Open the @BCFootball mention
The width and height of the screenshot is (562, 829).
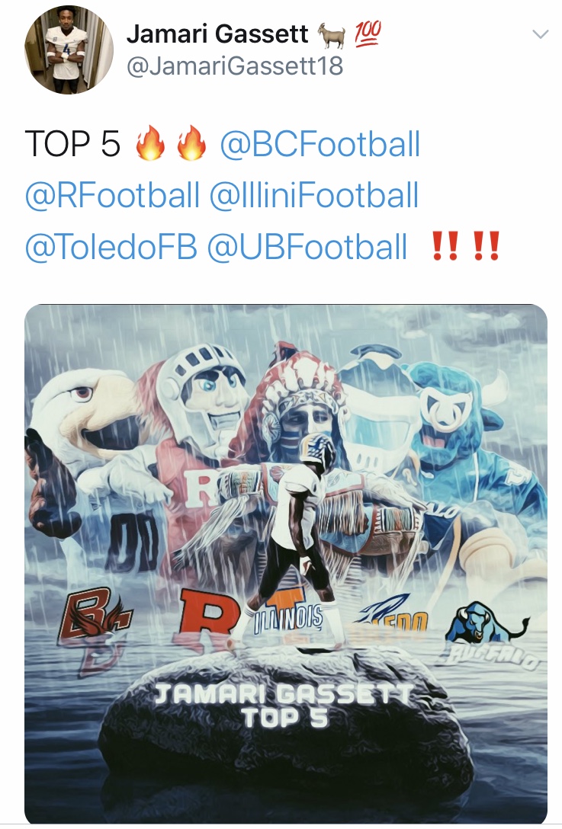(320, 144)
